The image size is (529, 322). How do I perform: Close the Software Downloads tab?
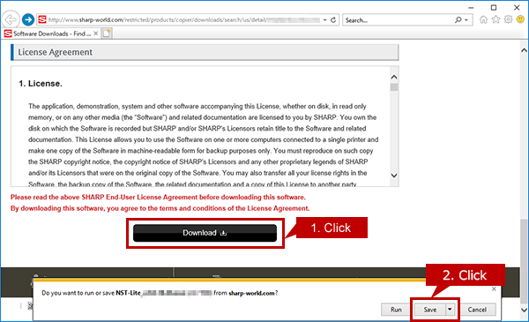tap(96, 34)
